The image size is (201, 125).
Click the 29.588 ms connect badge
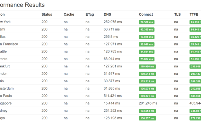pos(147,22)
